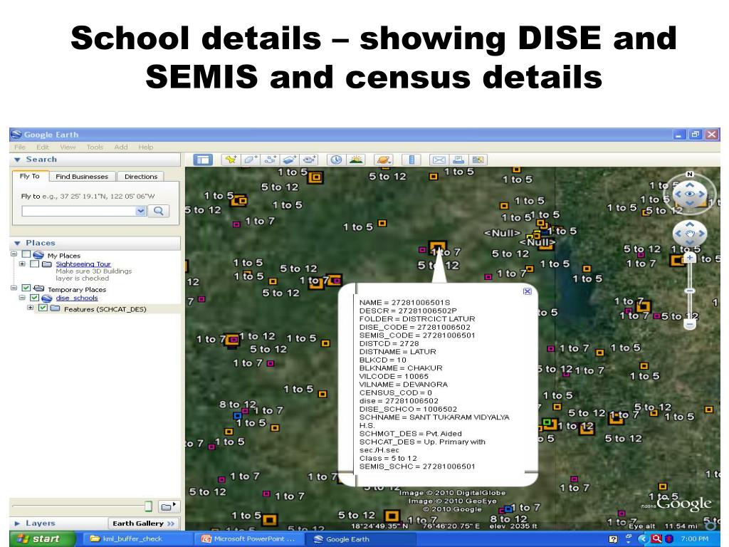Open the Edit menu
Viewport: 729px width, 547px height.
[43, 147]
